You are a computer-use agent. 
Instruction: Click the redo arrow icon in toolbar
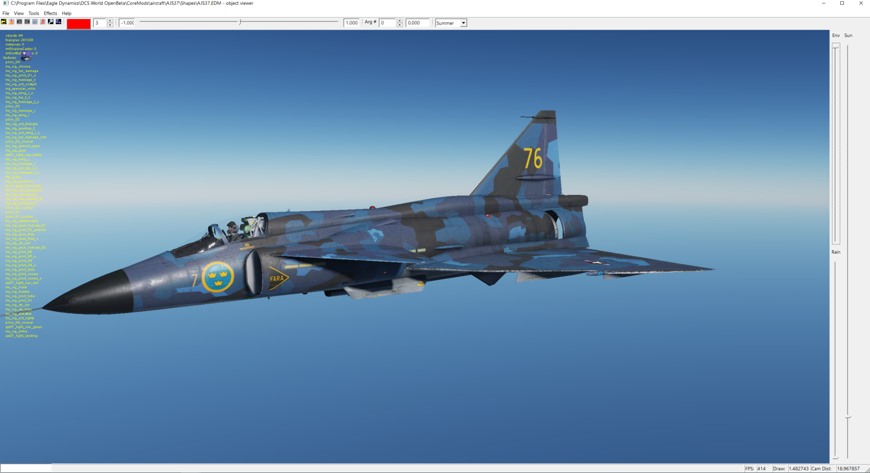tap(27, 22)
